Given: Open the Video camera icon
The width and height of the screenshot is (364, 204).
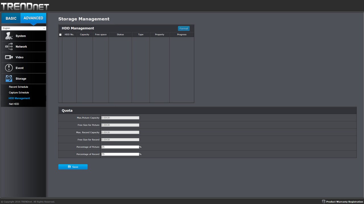Looking at the screenshot, I should 9,57.
